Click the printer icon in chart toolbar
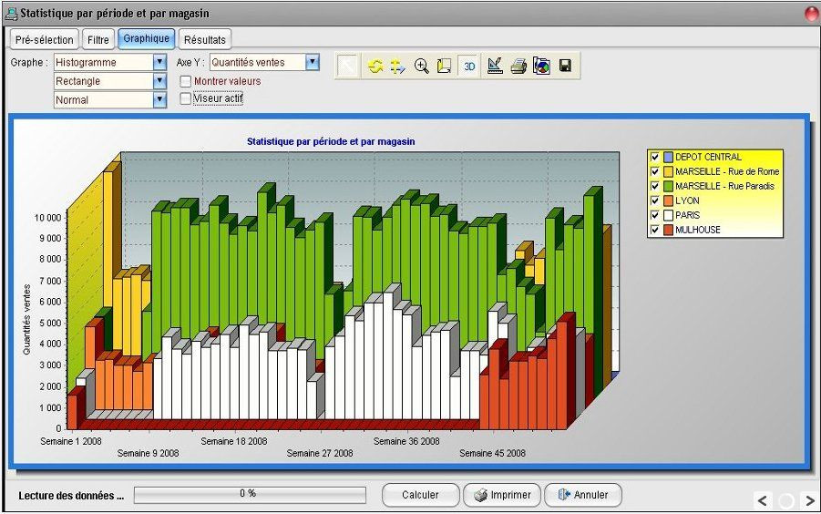The height and width of the screenshot is (514, 821). (518, 67)
